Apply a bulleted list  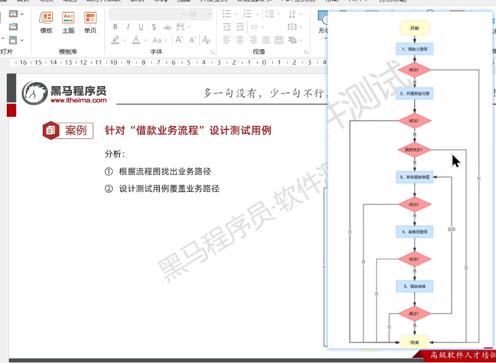(x=227, y=14)
